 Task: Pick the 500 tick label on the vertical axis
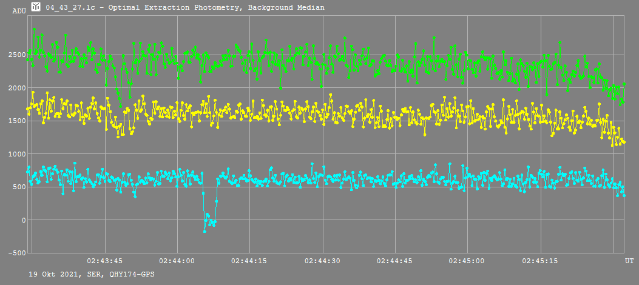19,187
